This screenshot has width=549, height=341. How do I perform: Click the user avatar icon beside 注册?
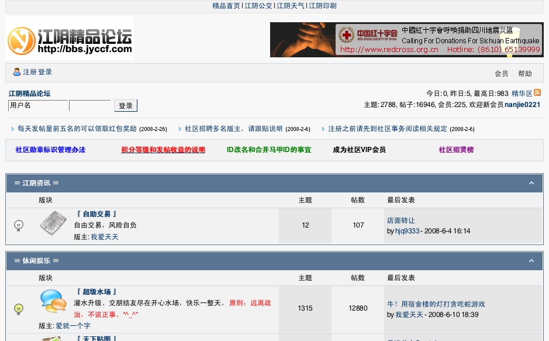tap(17, 72)
